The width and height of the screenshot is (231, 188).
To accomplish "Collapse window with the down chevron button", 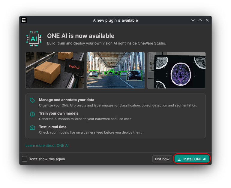I will tap(193, 20).
